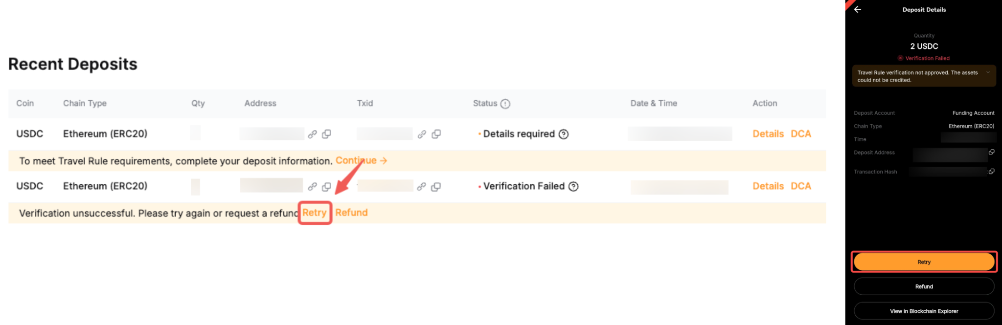Click DCA for Verification Failed row
The image size is (1002, 325).
[x=800, y=186]
